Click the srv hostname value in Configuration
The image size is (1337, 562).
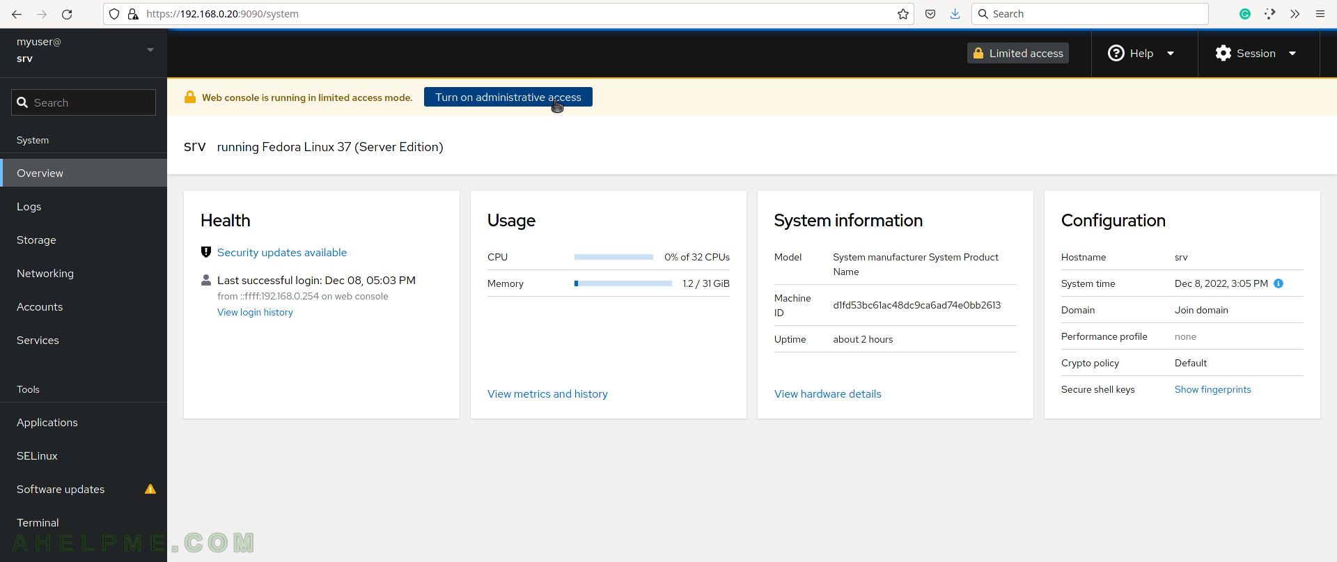[1181, 257]
